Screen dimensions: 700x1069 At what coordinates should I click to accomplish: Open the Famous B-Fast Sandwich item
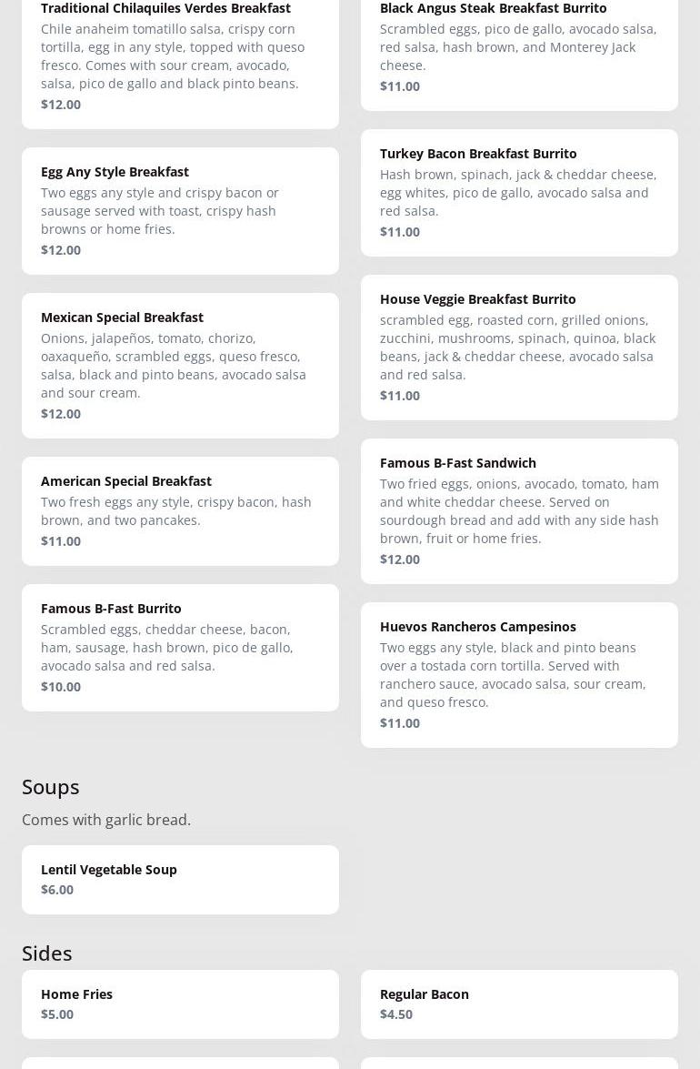click(x=519, y=510)
